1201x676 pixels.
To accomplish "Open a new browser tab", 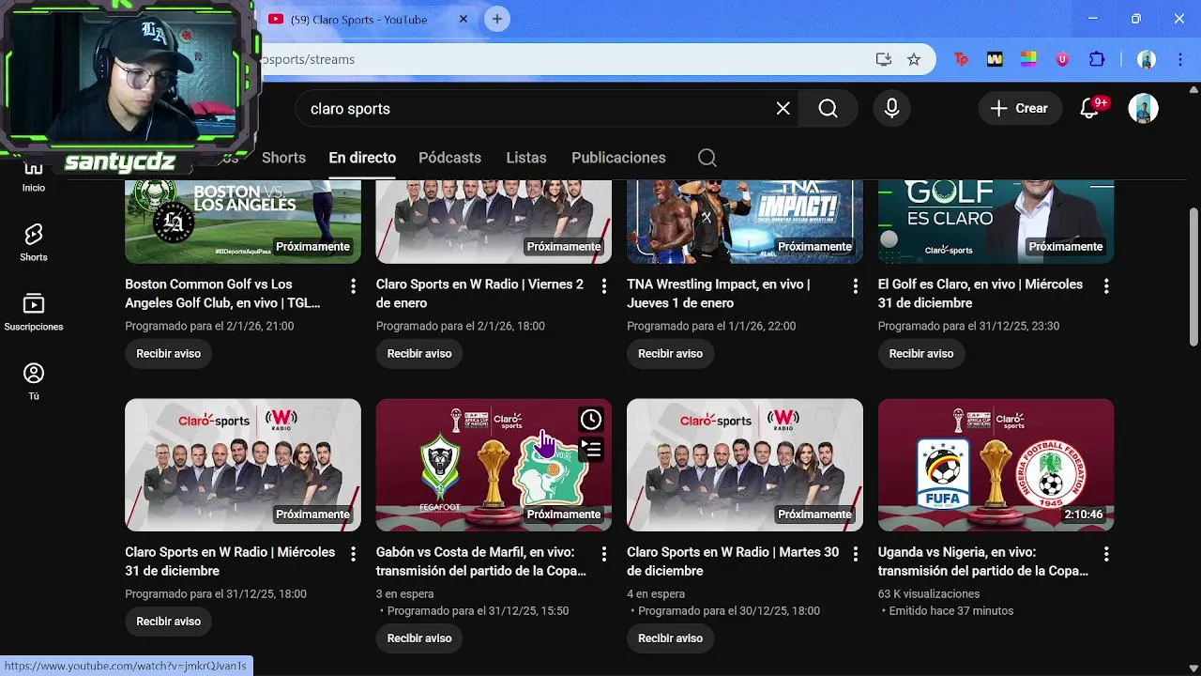I will (497, 19).
